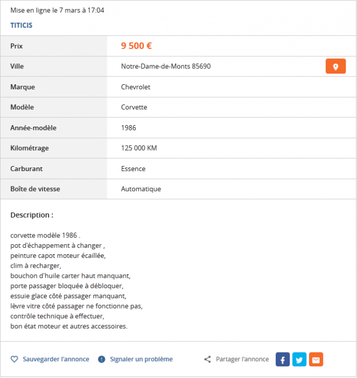Click the city Notre-Dame-de-Monts 85690

(166, 66)
